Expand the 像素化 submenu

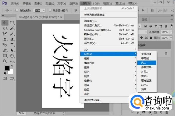[x=109, y=81]
